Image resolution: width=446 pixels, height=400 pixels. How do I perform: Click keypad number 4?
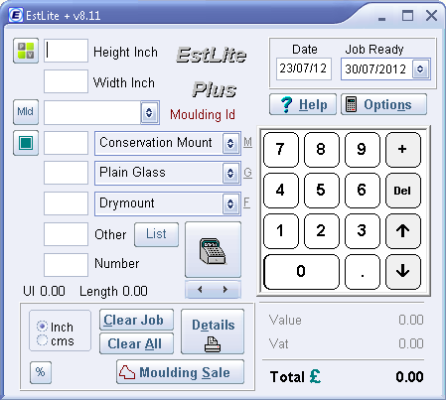[x=281, y=191]
